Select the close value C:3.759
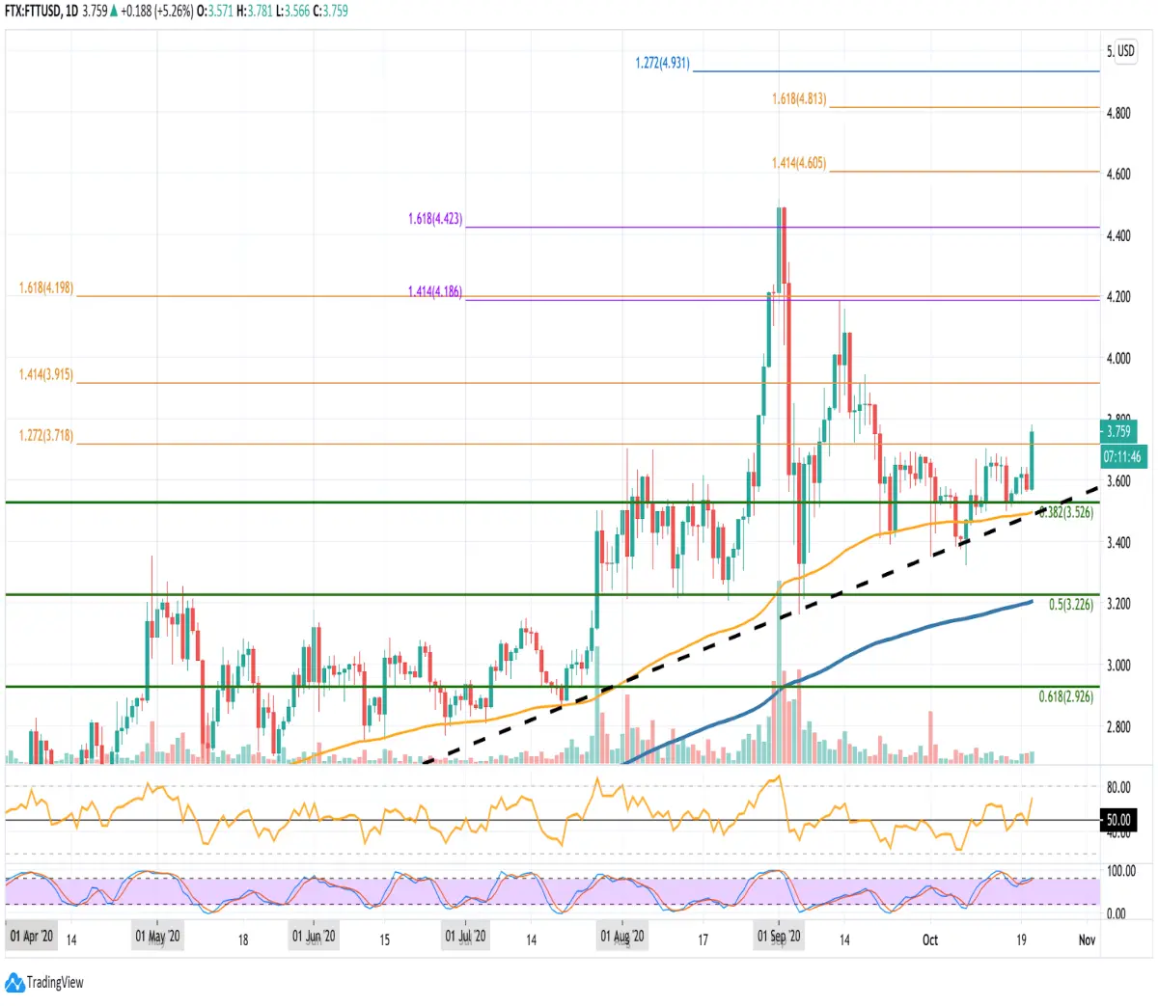Screen dimensions: 1158x1007 pyautogui.click(x=331, y=12)
